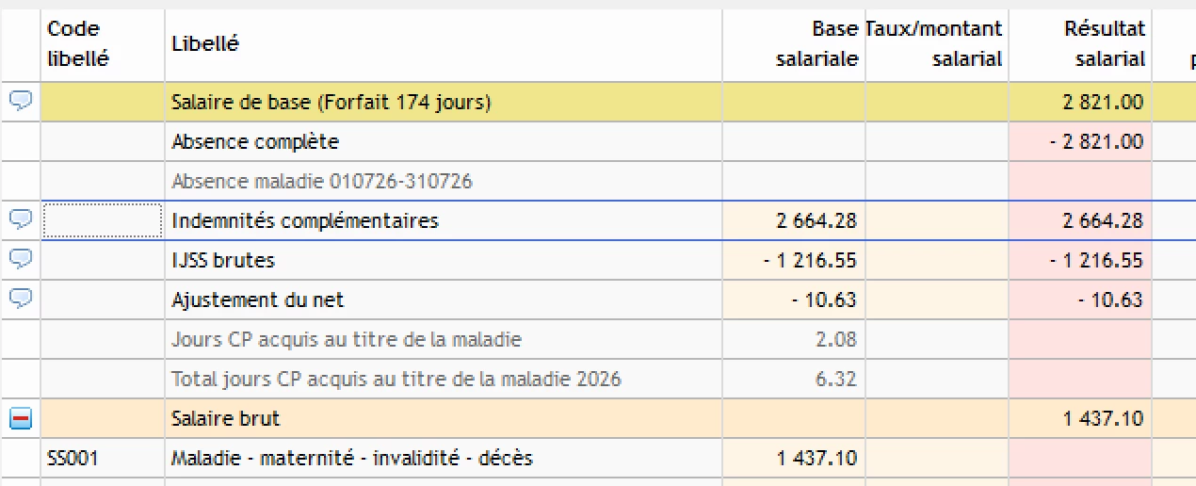Select the Résultat salarial column header

1080,44
